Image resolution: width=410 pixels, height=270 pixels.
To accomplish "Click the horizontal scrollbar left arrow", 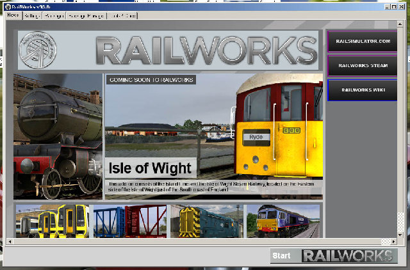I will (x=10, y=242).
